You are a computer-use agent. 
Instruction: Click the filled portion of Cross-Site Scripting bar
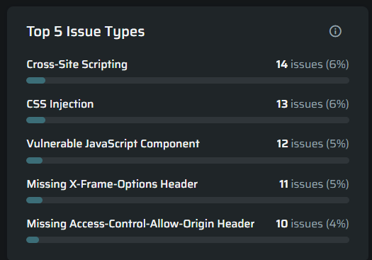(x=36, y=81)
